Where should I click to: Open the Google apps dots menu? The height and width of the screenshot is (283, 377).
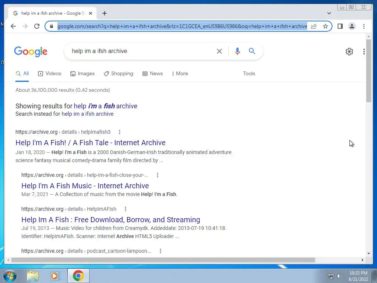364,51
